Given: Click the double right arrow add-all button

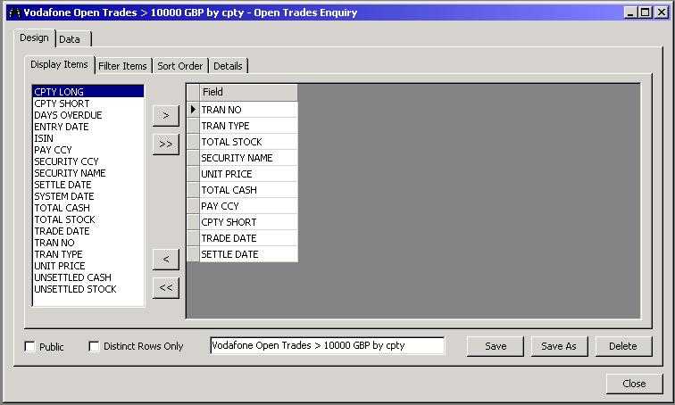Looking at the screenshot, I should [x=165, y=144].
